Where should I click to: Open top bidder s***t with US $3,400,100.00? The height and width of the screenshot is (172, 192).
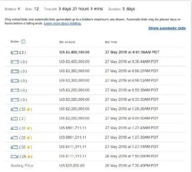click(x=14, y=53)
